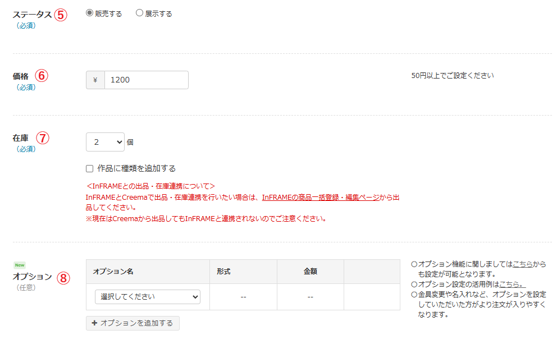Click the circled number 6 marker
Screen dimensions: 557x344
coord(42,76)
